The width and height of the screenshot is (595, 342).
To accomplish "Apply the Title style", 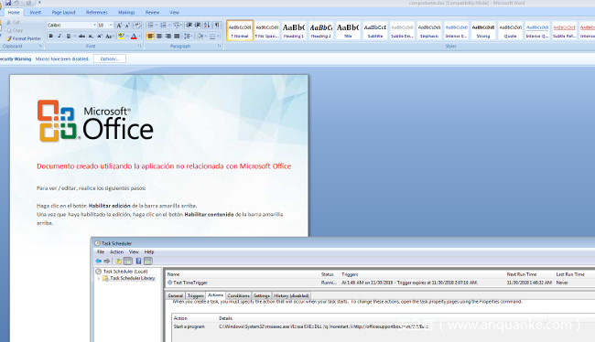I will point(348,31).
